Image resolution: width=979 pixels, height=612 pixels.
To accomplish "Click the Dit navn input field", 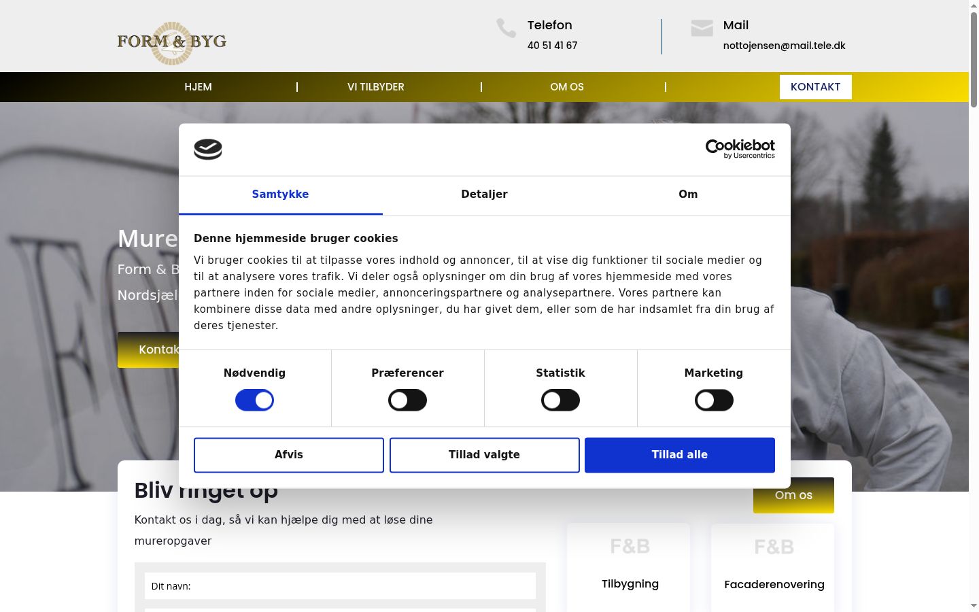I will (x=340, y=586).
